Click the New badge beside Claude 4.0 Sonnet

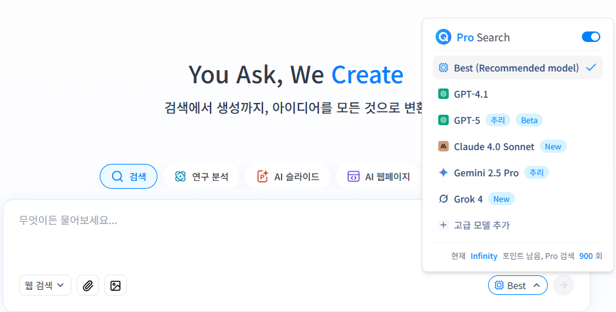553,146
